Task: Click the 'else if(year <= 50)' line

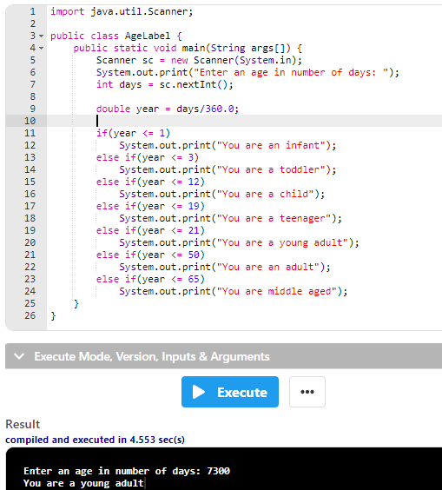Action: [x=150, y=255]
